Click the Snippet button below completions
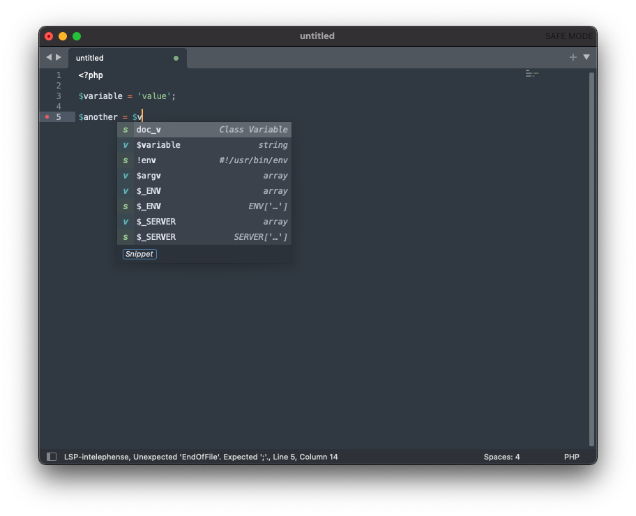 [139, 254]
